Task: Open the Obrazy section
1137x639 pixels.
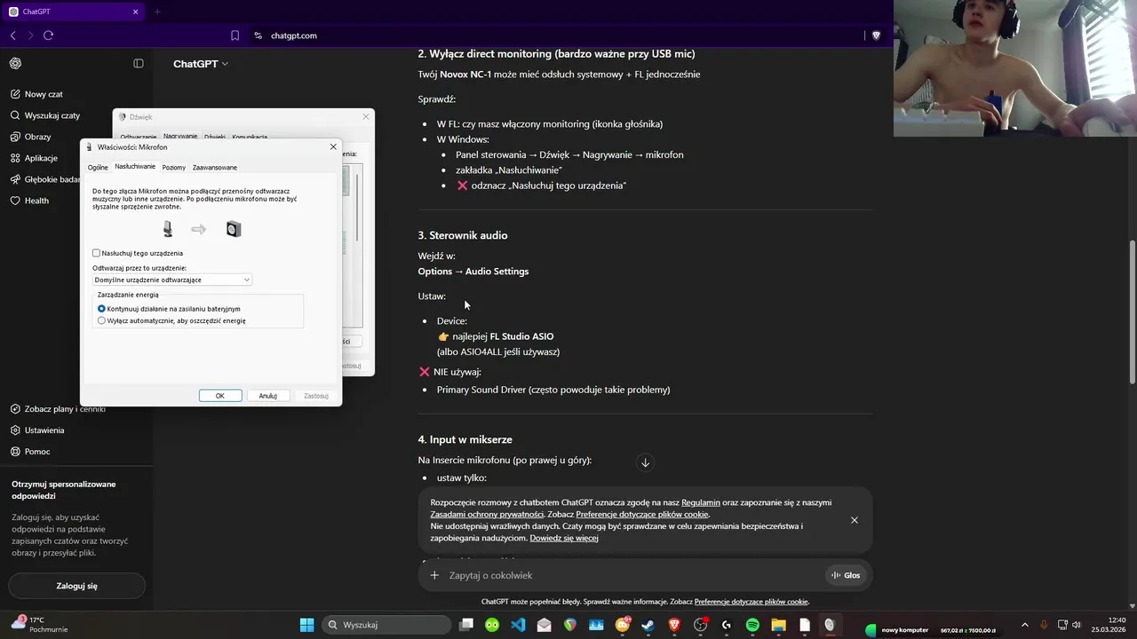Action: pyautogui.click(x=37, y=137)
